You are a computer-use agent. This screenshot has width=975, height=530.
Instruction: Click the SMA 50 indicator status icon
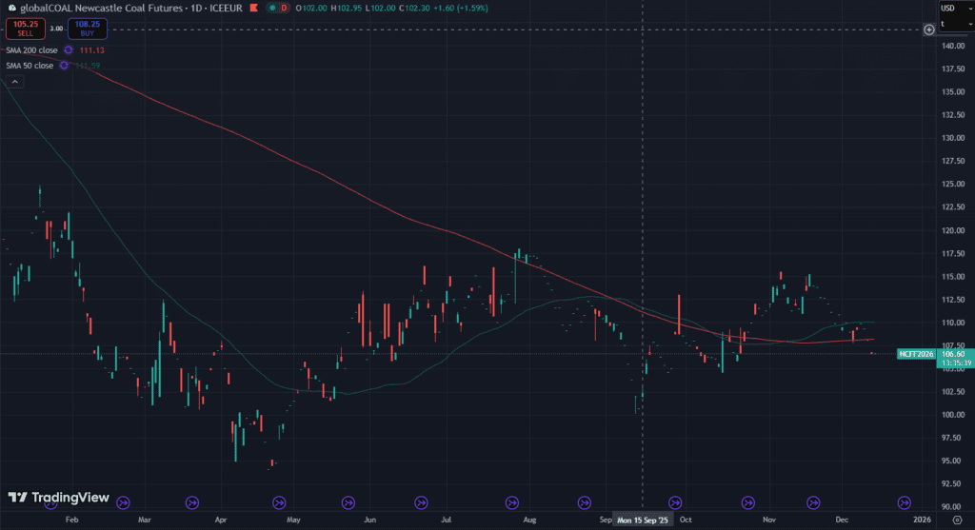[x=64, y=65]
